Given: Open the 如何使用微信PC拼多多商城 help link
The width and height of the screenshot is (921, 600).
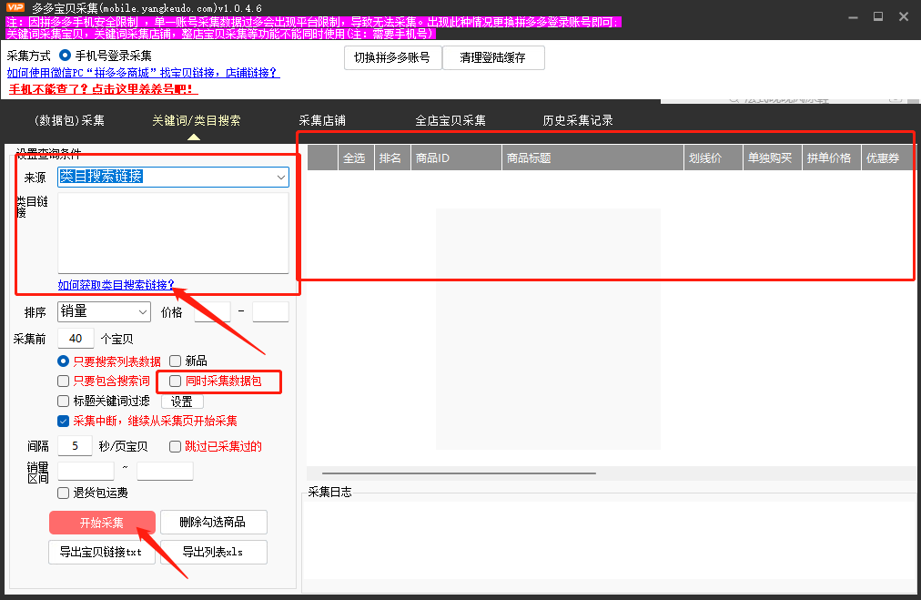Looking at the screenshot, I should coord(143,72).
